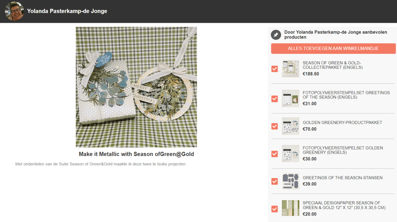The height and width of the screenshot is (222, 397).
Task: Uncheck Greetings of the Season-stansen checkbox
Action: tap(274, 181)
